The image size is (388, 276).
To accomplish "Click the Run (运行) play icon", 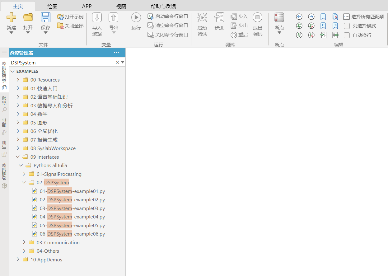I will 136,17.
